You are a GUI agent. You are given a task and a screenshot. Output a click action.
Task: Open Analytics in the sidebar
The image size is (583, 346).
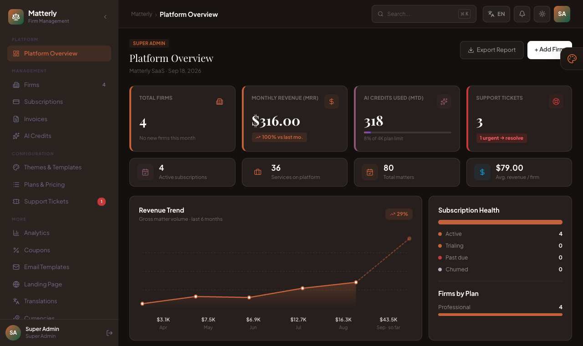pos(59,233)
